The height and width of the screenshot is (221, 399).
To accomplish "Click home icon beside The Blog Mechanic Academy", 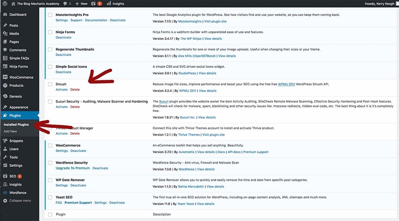I will pos(13,4).
